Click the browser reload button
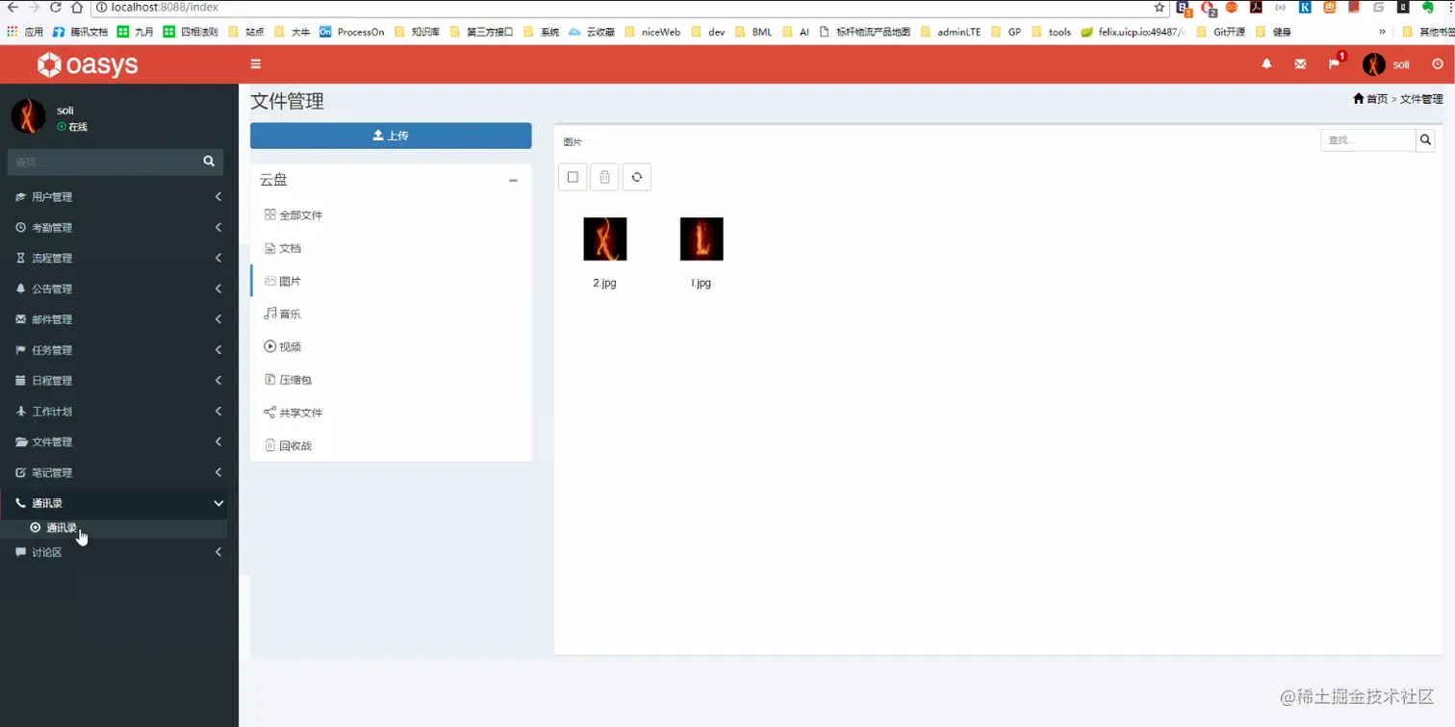The image size is (1455, 727). click(x=55, y=8)
